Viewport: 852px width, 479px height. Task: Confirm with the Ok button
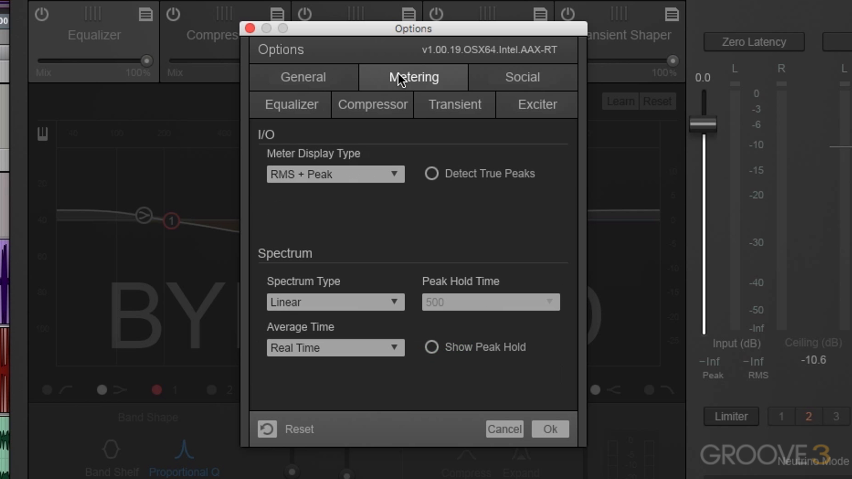click(x=550, y=429)
